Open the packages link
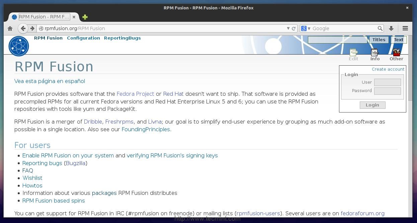This screenshot has height=223, width=417. [x=104, y=193]
